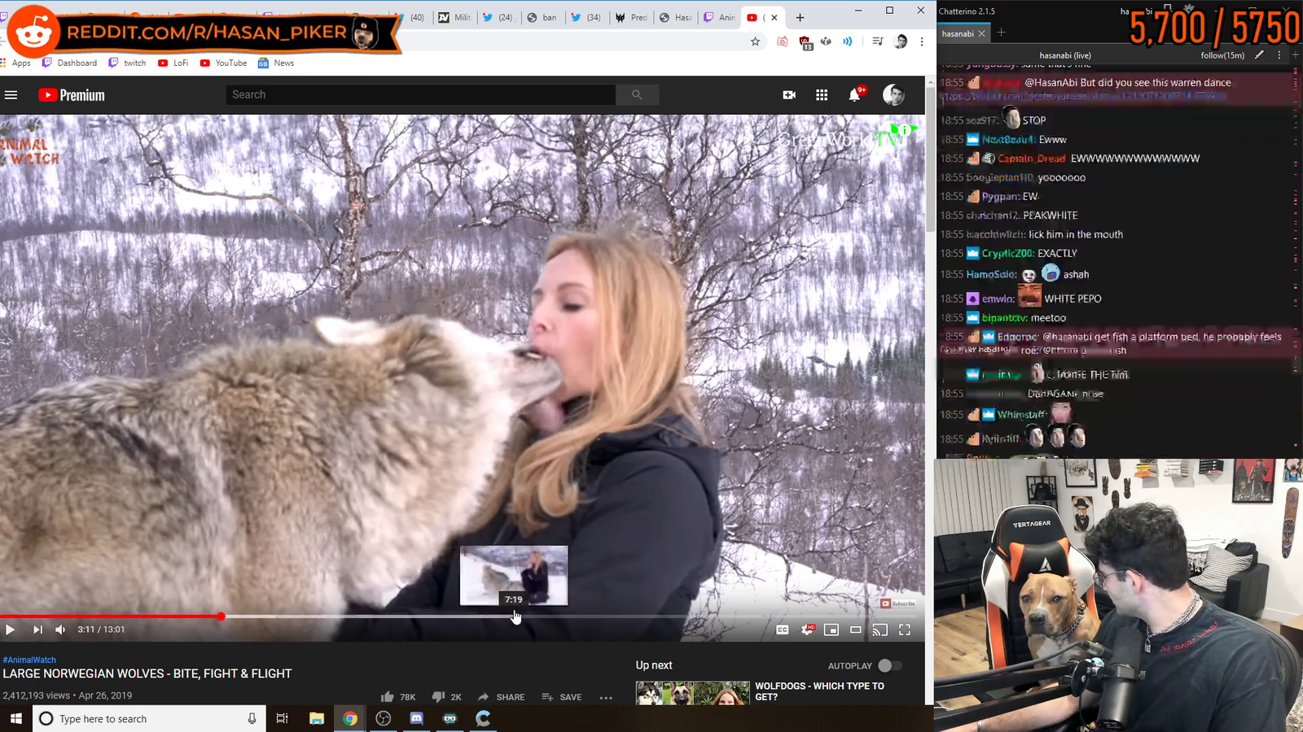Switch the video to miniplayer
The width and height of the screenshot is (1303, 732).
tap(831, 630)
